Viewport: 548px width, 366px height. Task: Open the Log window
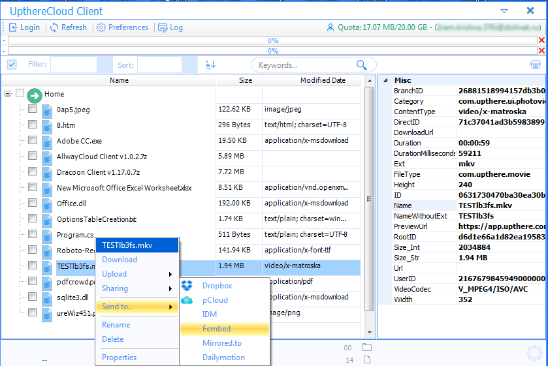coord(170,27)
